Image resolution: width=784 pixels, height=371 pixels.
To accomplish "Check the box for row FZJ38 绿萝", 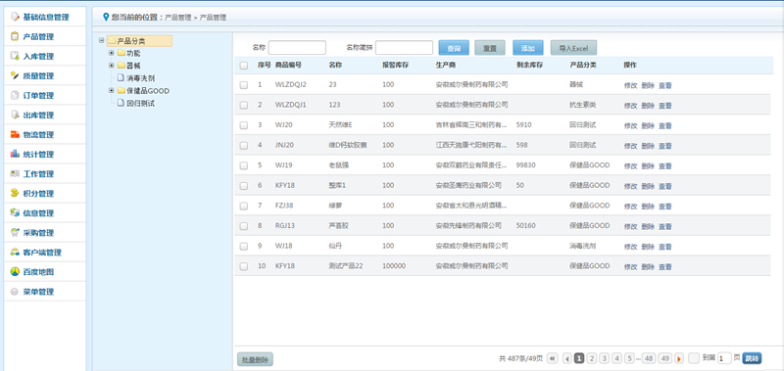I will click(243, 207).
